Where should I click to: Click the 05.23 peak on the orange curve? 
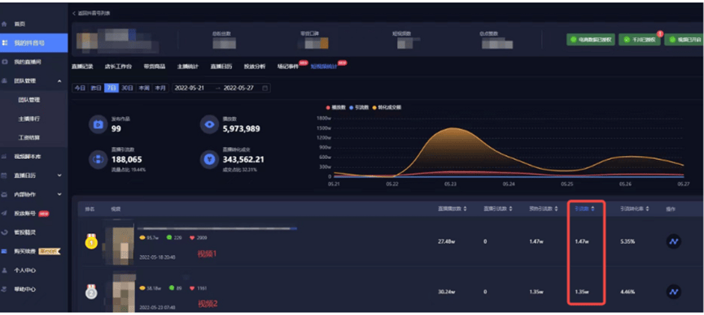coord(451,128)
